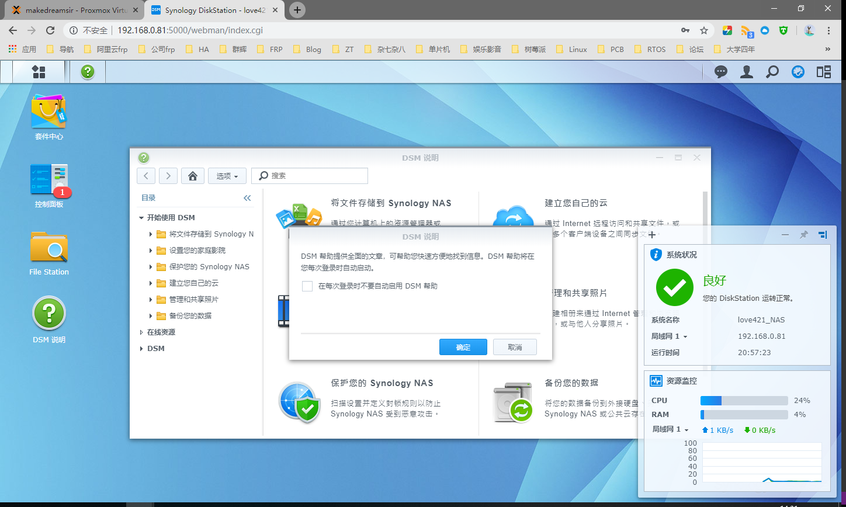Viewport: 846px width, 507px height.
Task: Open the 树莓派 bookmark folder
Action: tap(528, 49)
